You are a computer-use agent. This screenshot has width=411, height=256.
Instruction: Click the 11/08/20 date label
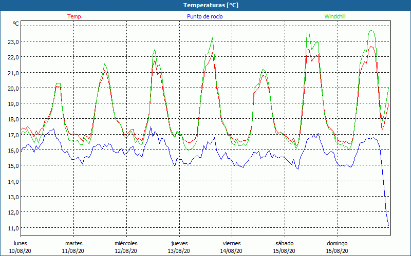pos(73,251)
